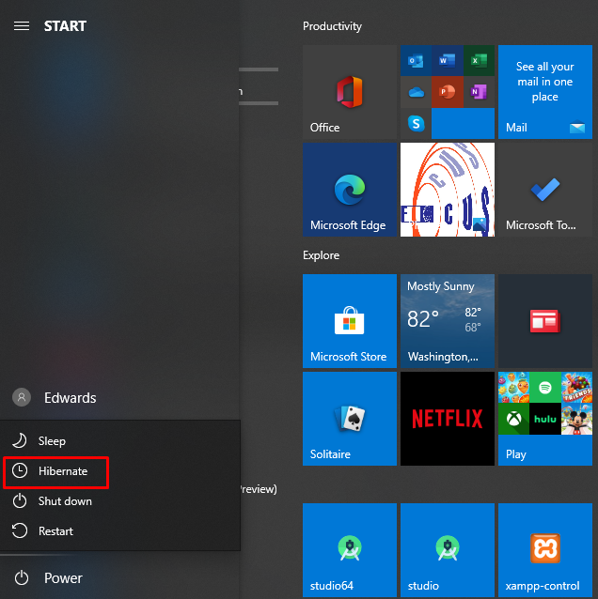This screenshot has width=598, height=599.
Task: Click the Productivity group heading
Action: point(332,26)
